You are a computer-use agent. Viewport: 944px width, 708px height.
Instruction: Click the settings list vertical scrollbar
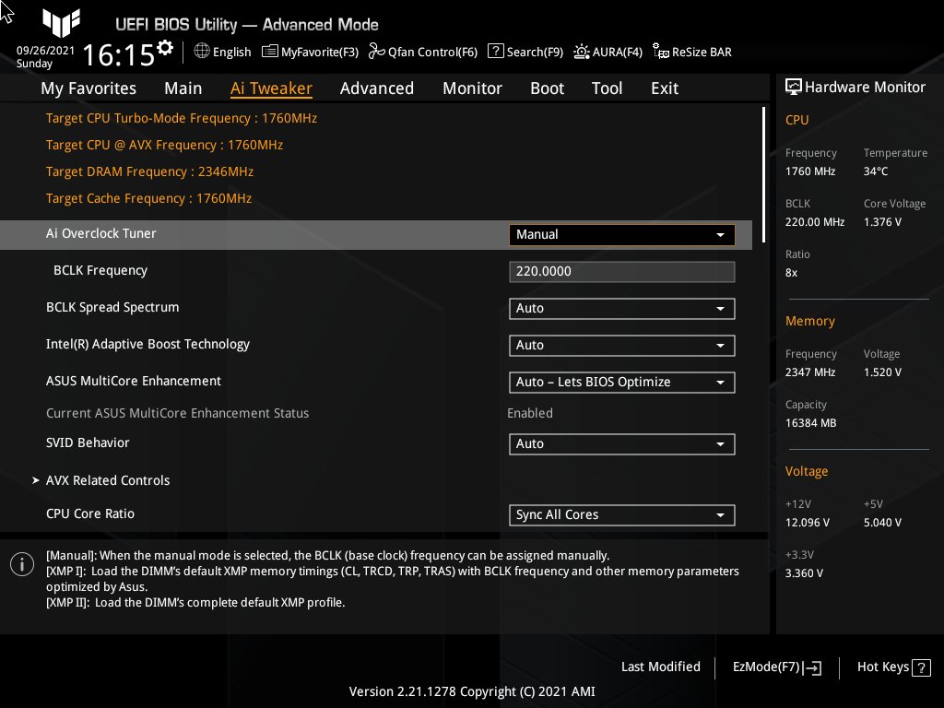(x=764, y=174)
